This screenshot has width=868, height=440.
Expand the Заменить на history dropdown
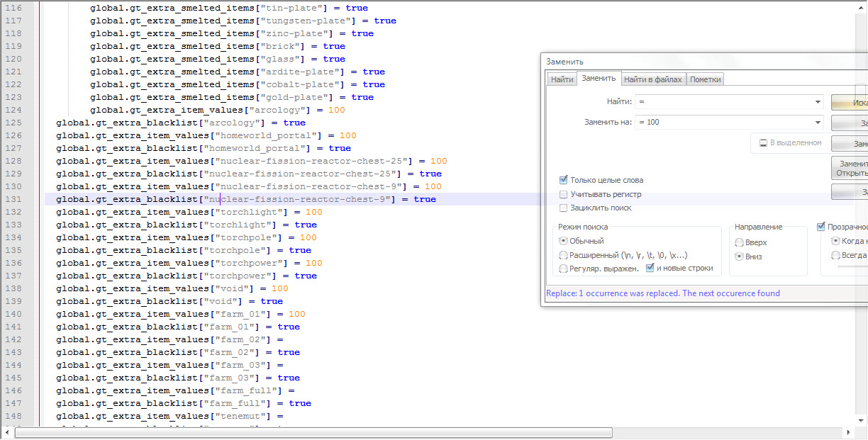coord(818,122)
